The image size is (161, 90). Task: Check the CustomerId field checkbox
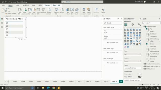pyautogui.click(x=147, y=36)
